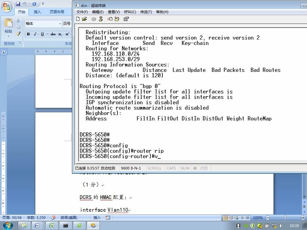This screenshot has height=230, width=307.
Task: Open the 剪贴板 pane launcher
Action: click(20, 43)
